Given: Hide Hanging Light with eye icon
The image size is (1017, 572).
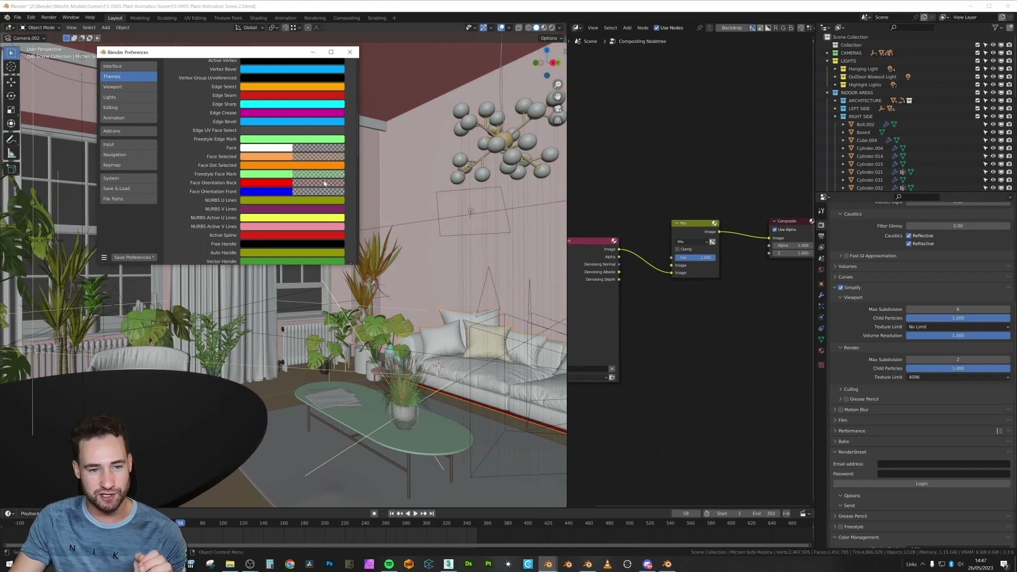Looking at the screenshot, I should click(993, 69).
